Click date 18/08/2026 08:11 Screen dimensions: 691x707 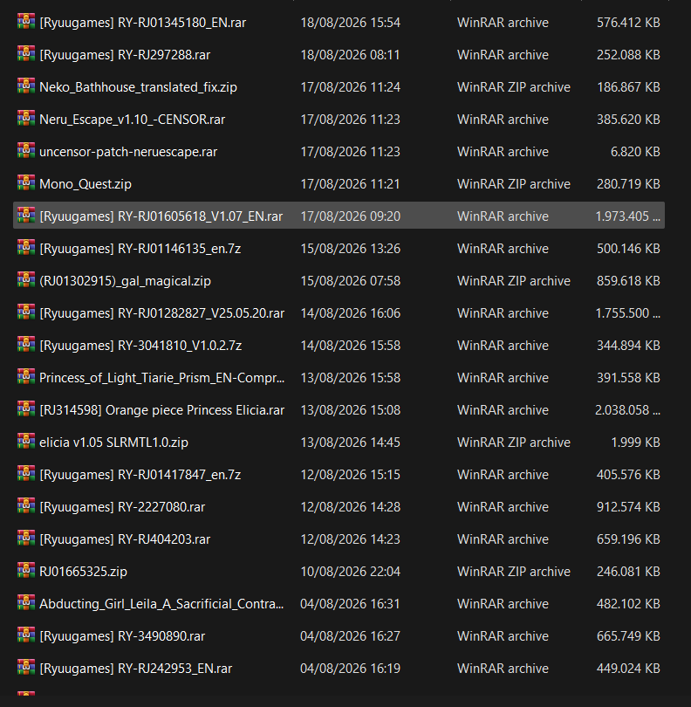pos(350,55)
